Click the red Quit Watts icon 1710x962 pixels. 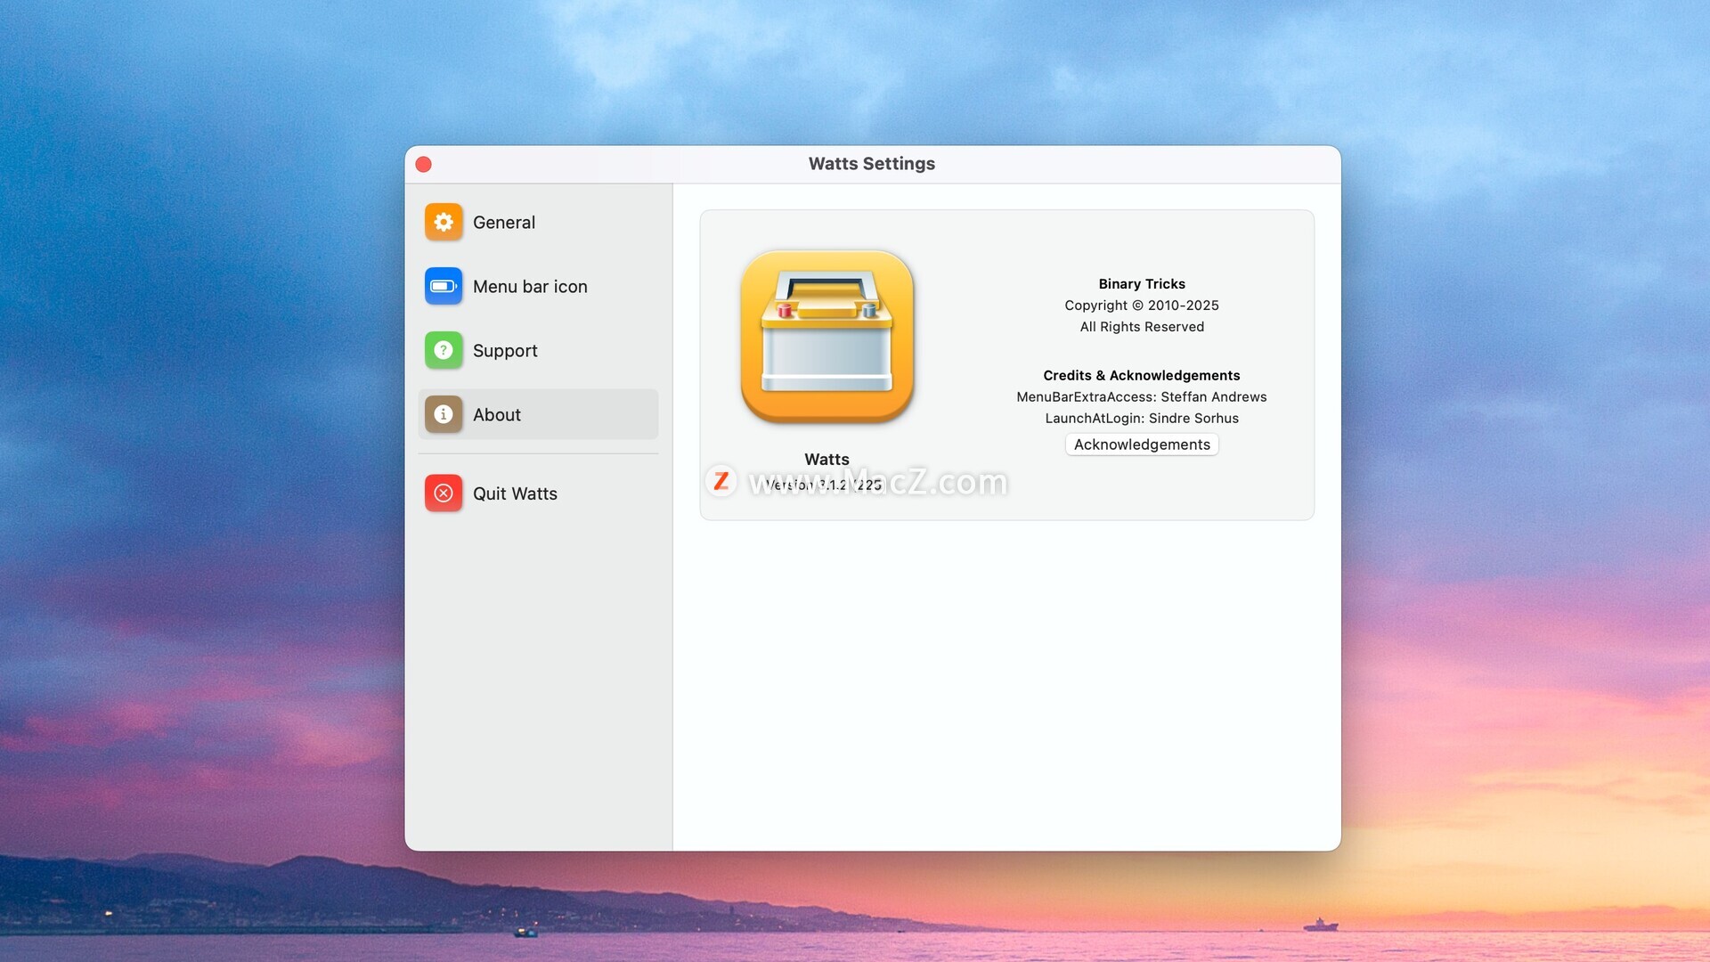444,493
